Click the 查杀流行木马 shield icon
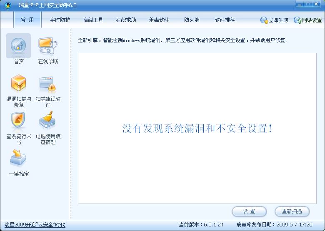Image resolution: width=325 pixels, height=231 pixels. coord(18,121)
